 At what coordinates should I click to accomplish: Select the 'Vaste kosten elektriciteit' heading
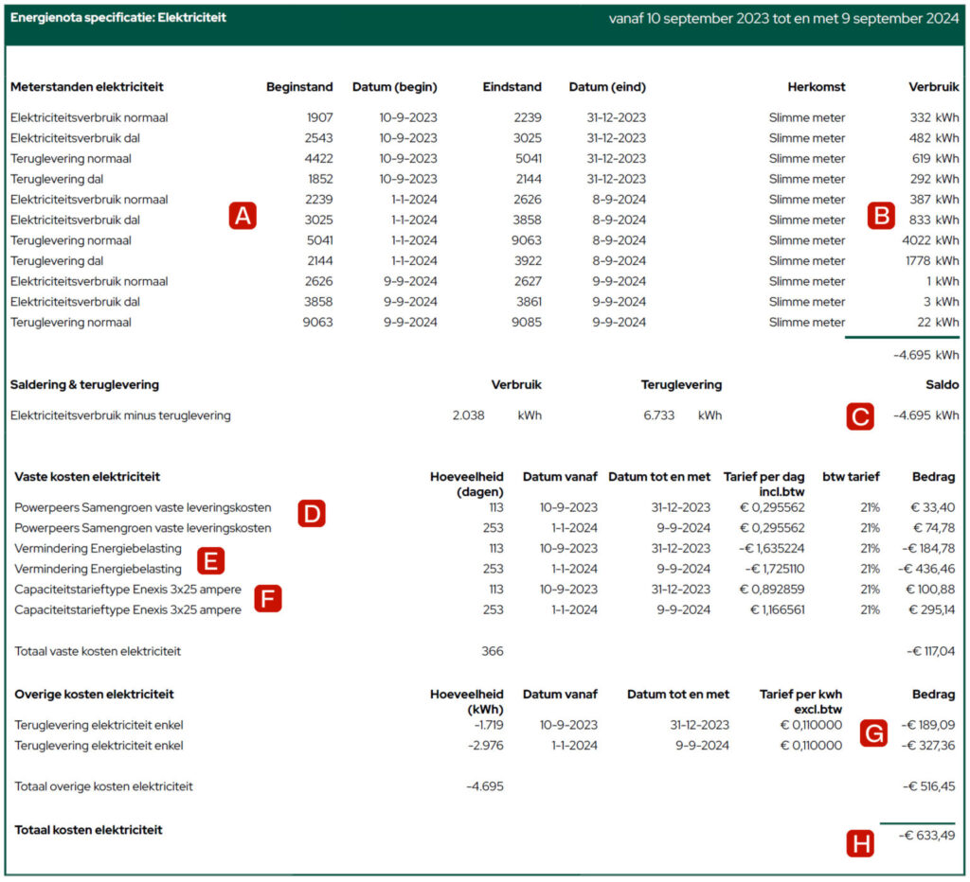tap(87, 477)
